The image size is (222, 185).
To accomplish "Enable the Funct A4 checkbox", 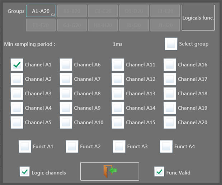I will tap(166, 146).
